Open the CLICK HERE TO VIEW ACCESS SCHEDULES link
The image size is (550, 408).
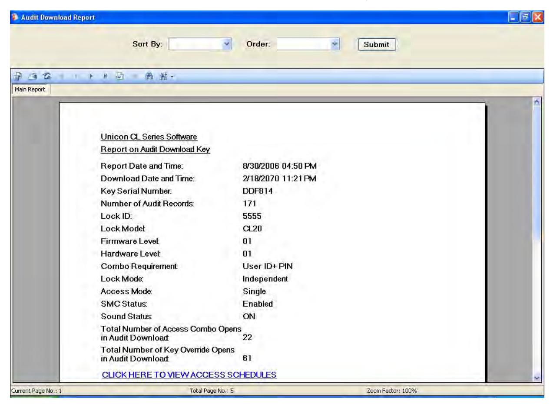click(x=189, y=375)
